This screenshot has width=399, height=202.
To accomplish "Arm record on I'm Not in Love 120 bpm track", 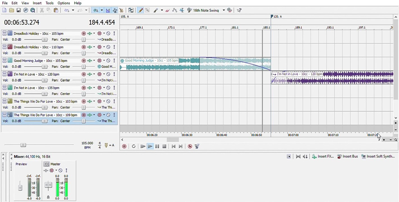I will (84, 74).
